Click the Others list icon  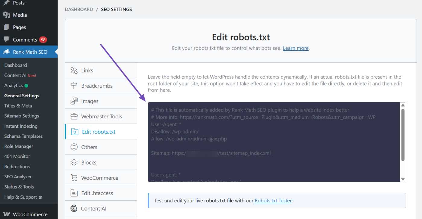click(74, 147)
